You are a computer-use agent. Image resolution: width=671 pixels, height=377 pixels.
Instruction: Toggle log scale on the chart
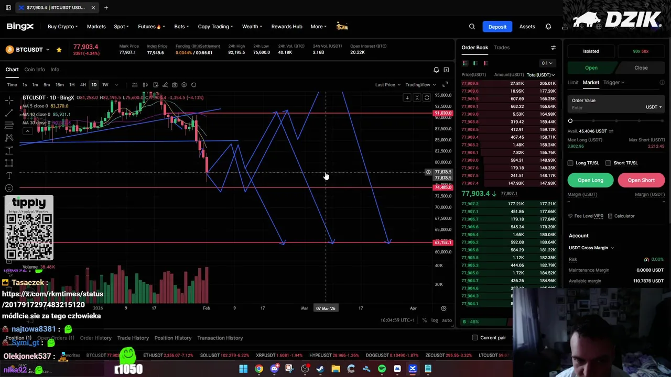(x=435, y=320)
